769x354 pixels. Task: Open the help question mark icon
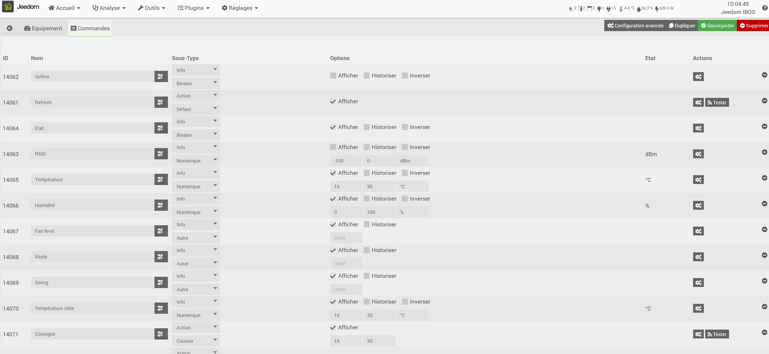click(x=764, y=8)
